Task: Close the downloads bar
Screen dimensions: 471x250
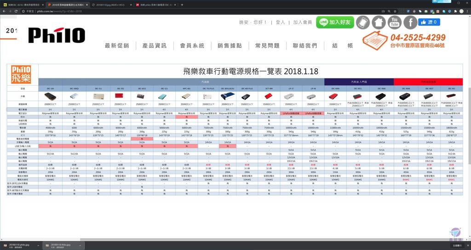Action: tap(468, 246)
